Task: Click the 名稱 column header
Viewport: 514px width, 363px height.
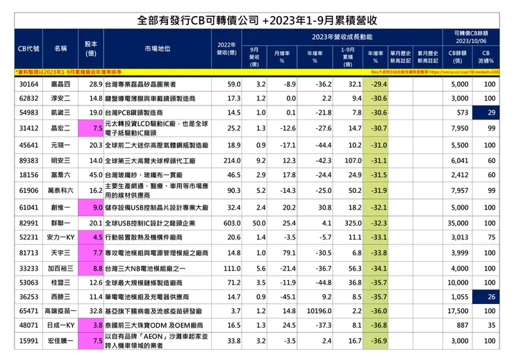Action: point(60,49)
